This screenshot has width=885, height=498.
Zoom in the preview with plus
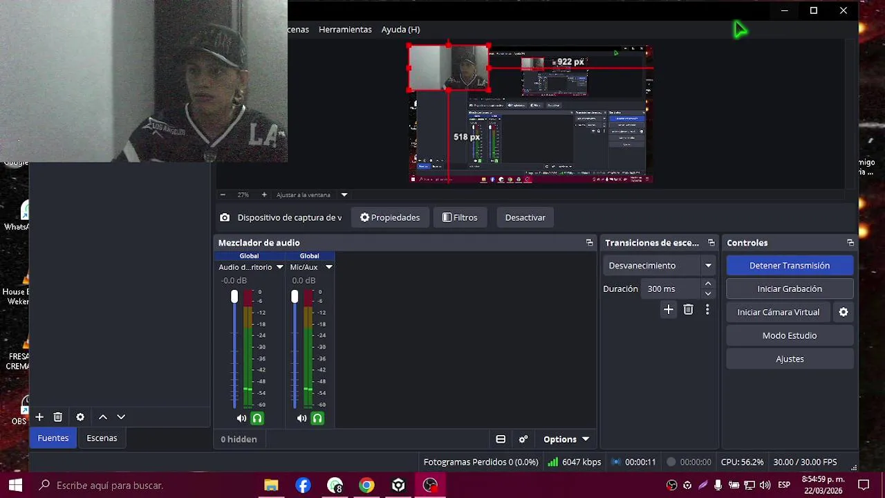coord(264,195)
